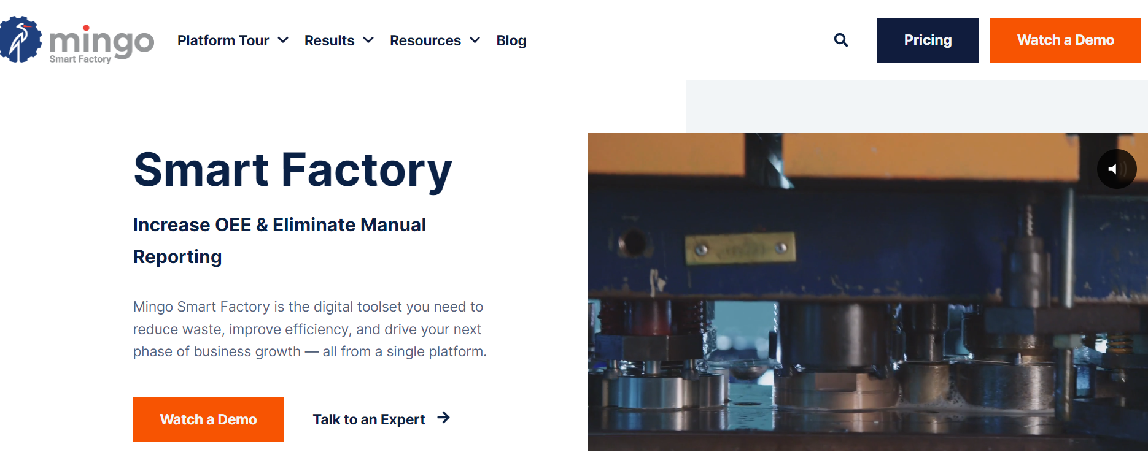This screenshot has width=1148, height=471.
Task: Select the Resources menu label
Action: (425, 40)
